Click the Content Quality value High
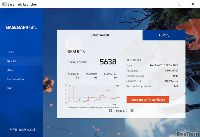 pyautogui.click(x=176, y=76)
